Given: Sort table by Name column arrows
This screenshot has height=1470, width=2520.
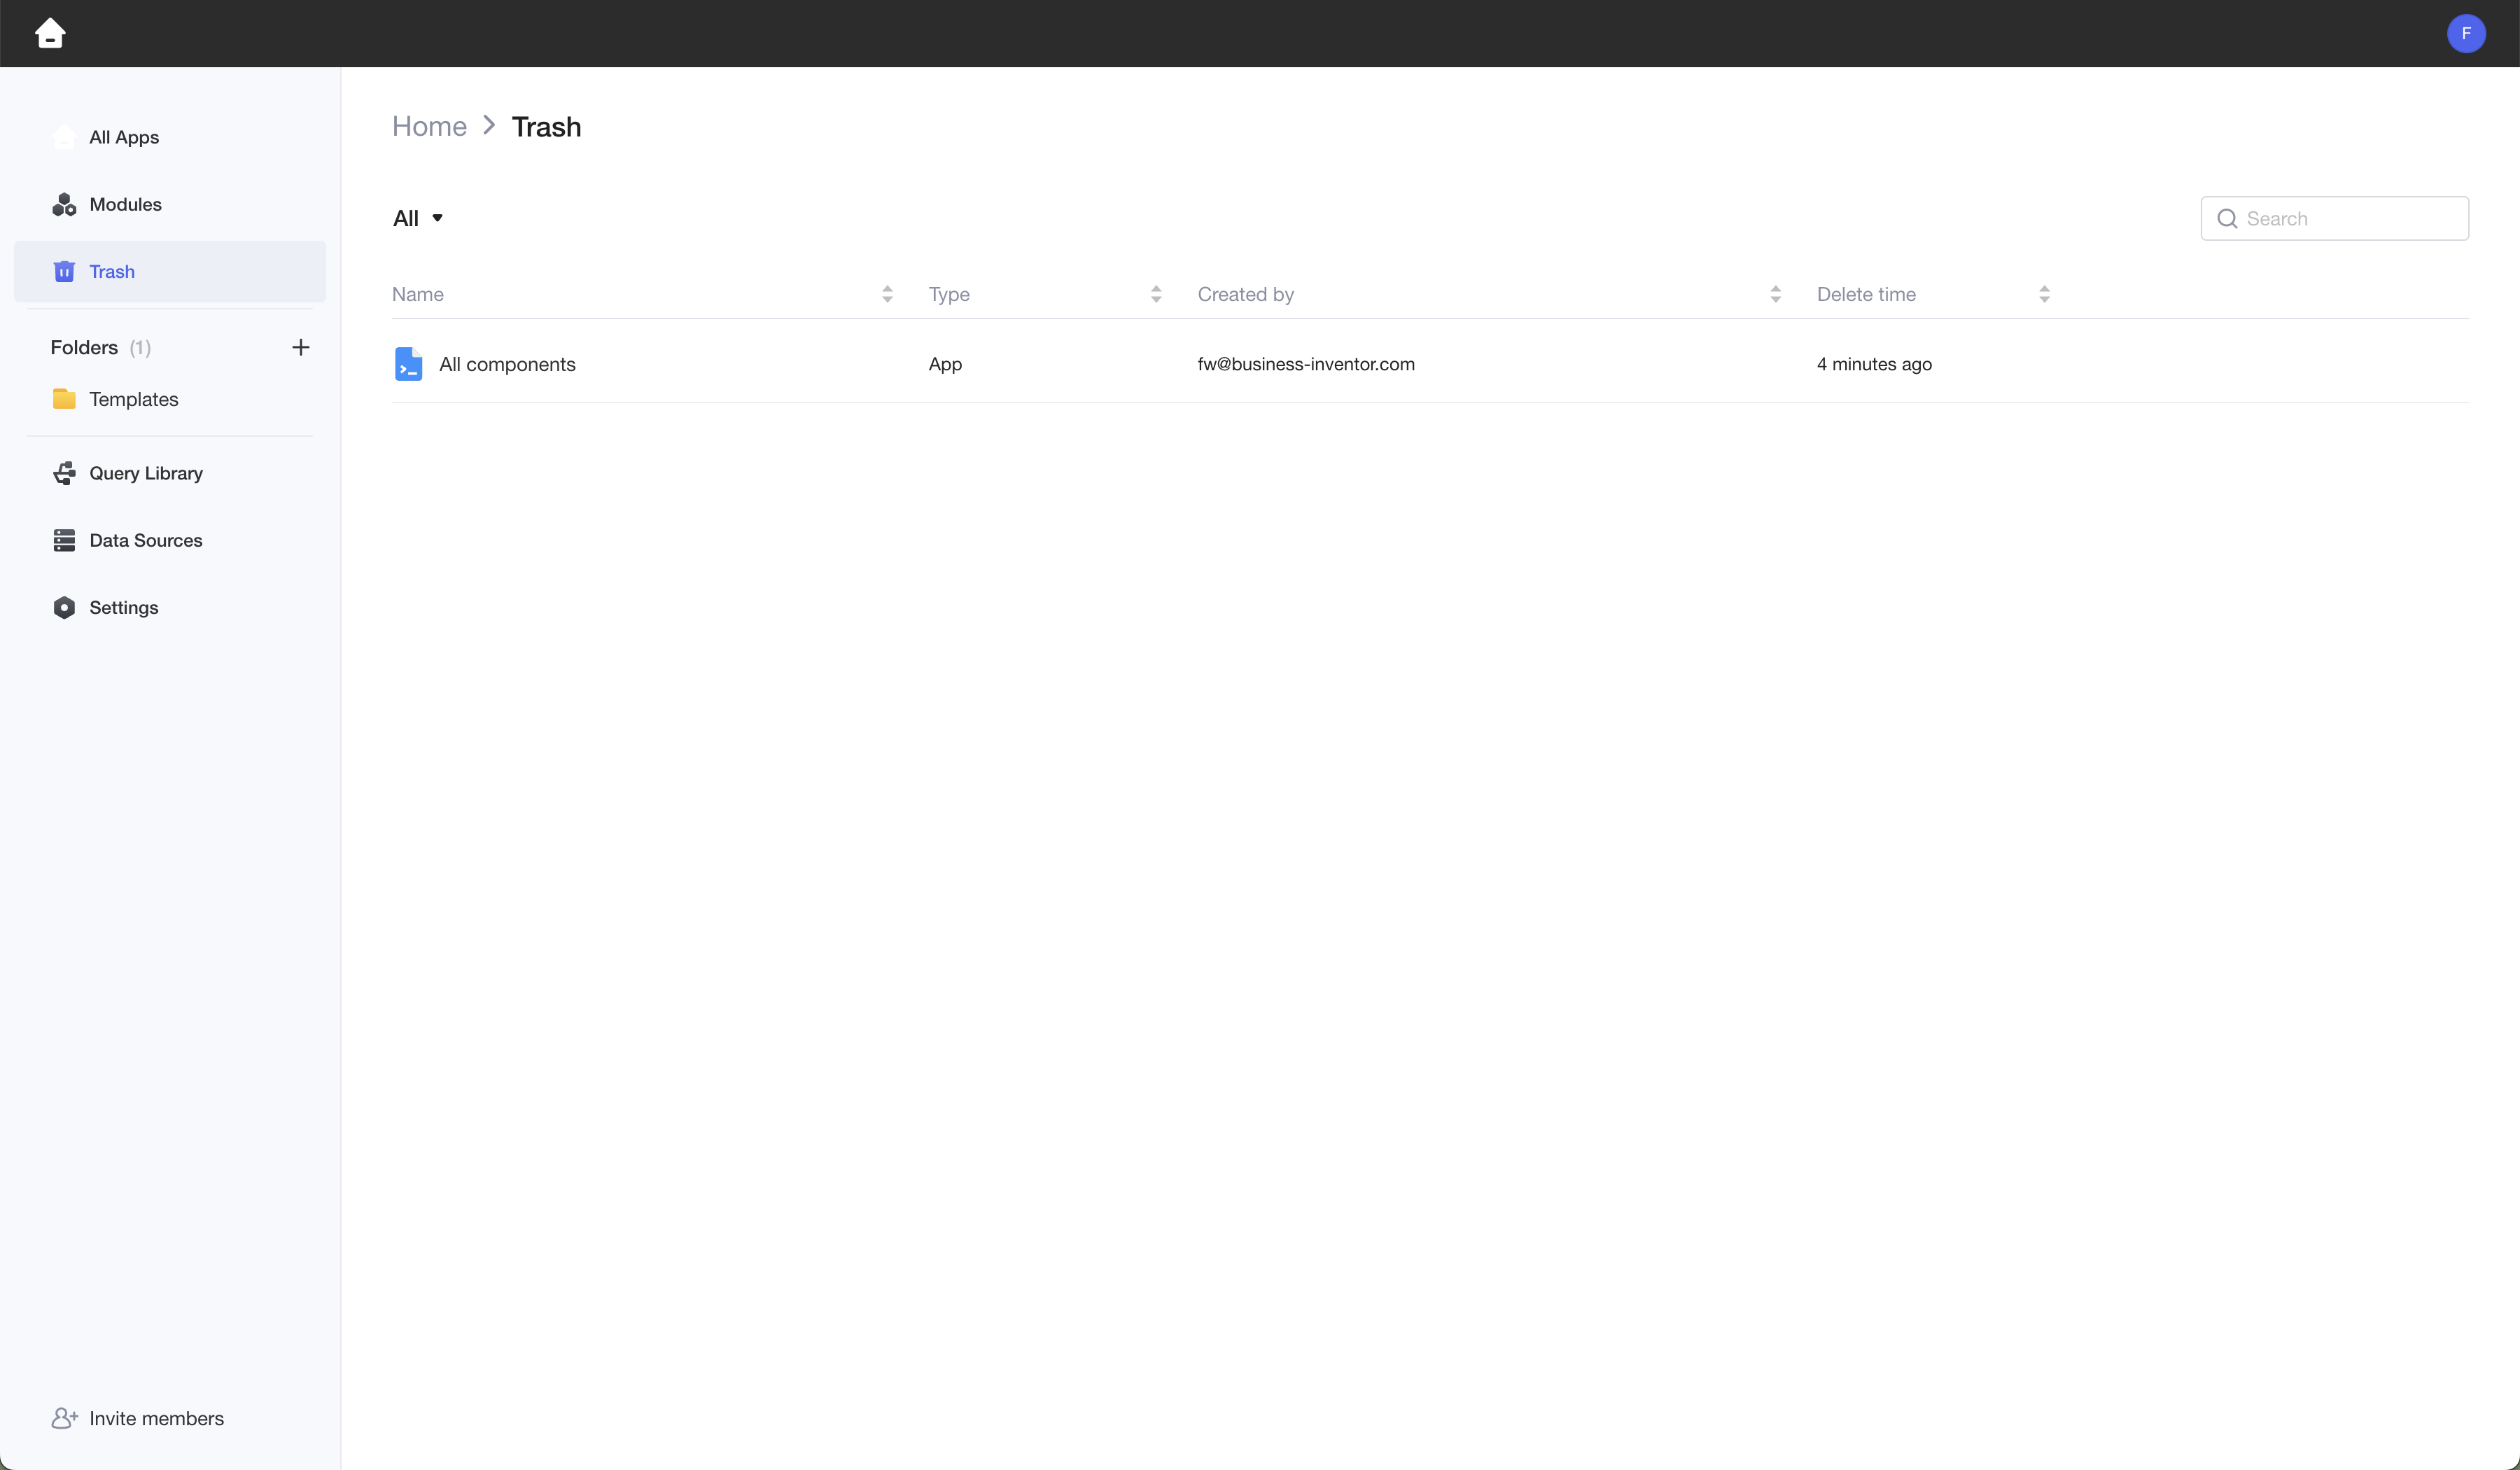Looking at the screenshot, I should coord(887,294).
